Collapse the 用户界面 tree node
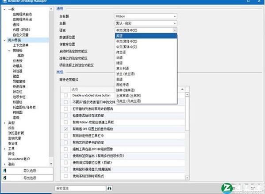 coord(4,40)
